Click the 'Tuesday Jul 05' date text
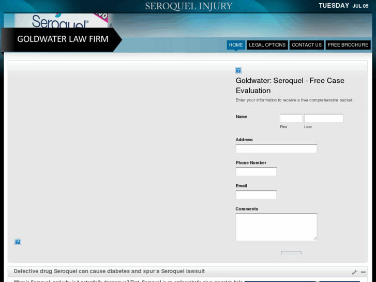This screenshot has width=376, height=282. (x=343, y=6)
